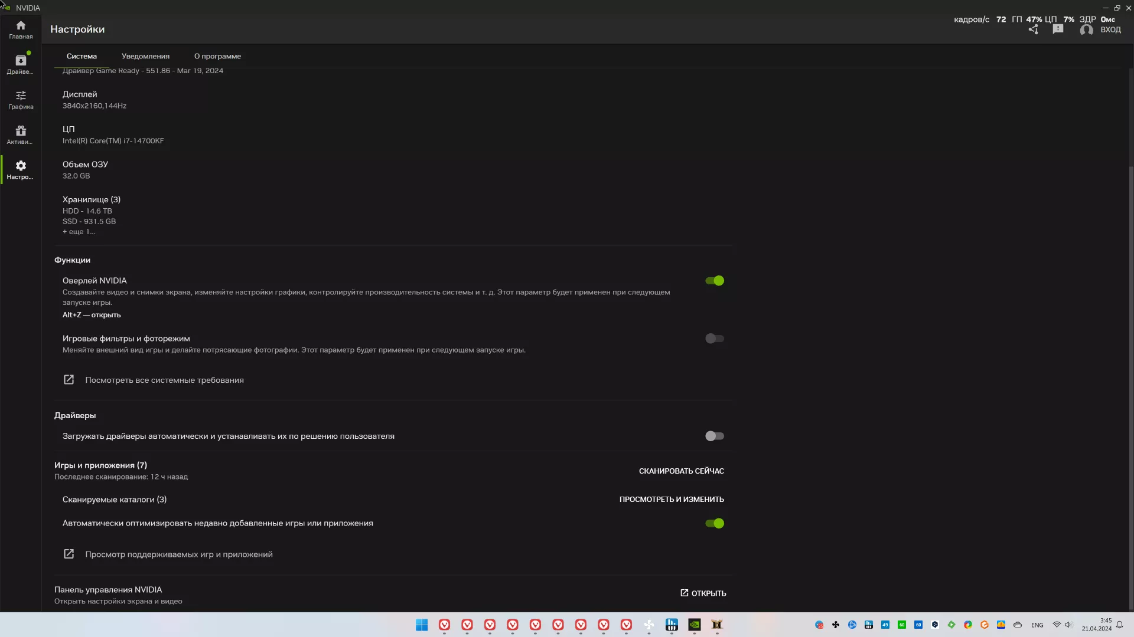Click the ВХОД sign-in button
This screenshot has width=1134, height=637.
(x=1110, y=29)
